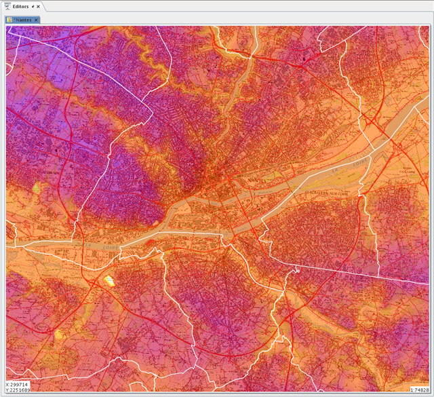434x397 pixels.
Task: Click the X coordinate readout 299714
Action: pos(19,384)
